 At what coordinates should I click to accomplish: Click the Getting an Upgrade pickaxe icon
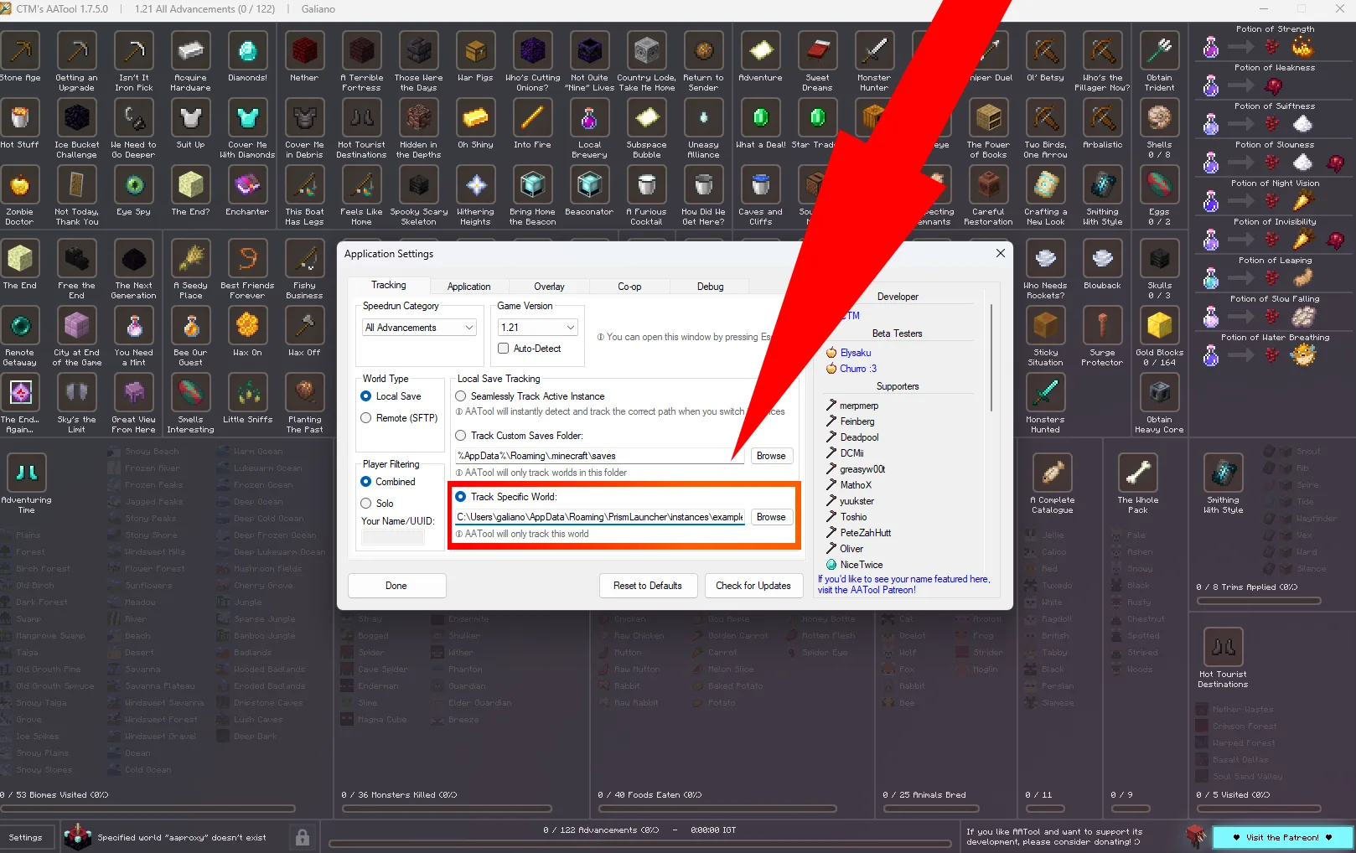click(x=77, y=51)
